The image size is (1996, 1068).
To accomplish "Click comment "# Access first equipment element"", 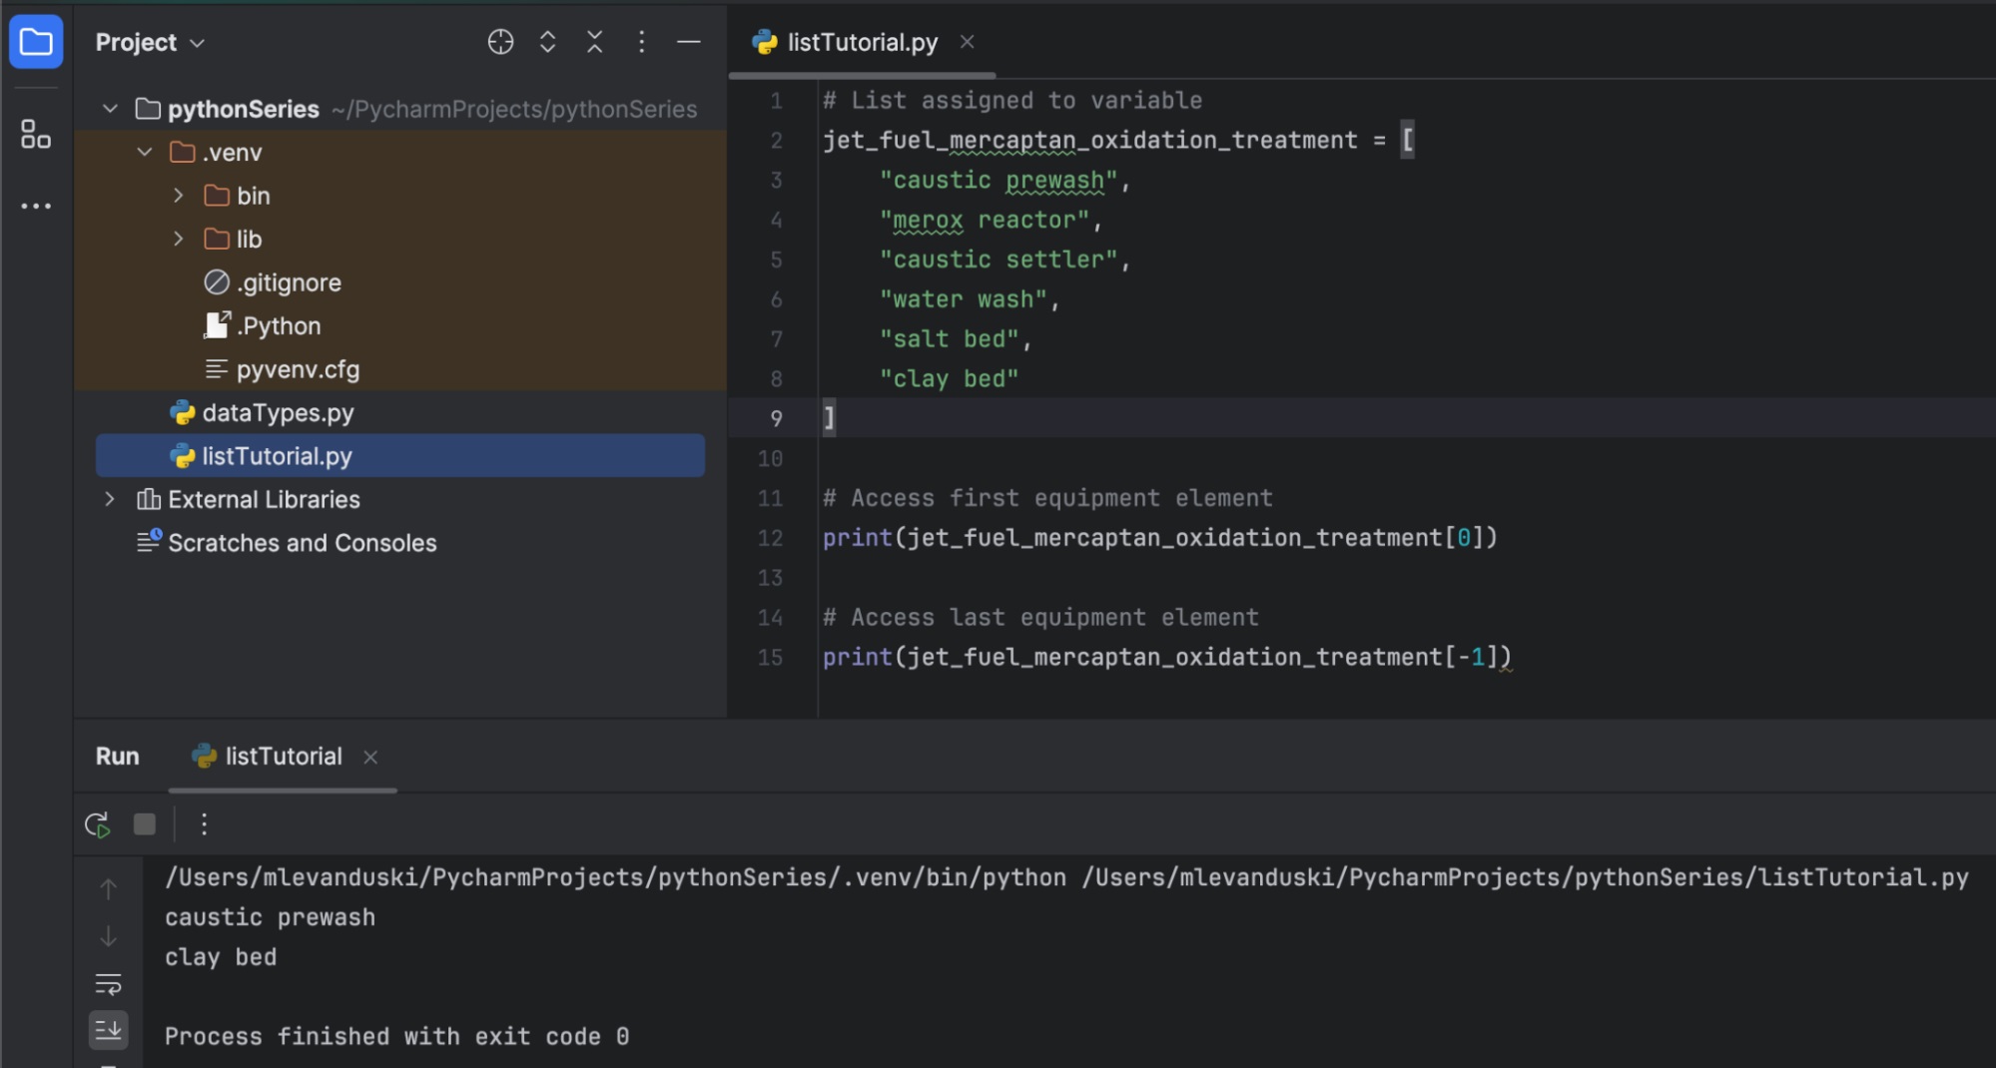I will click(x=1047, y=498).
